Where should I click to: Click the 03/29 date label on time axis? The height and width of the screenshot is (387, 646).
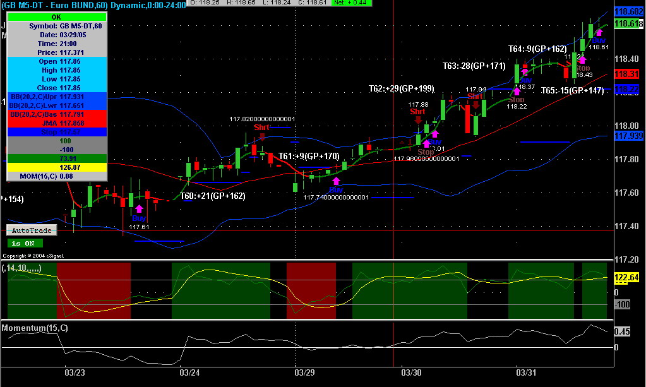[x=304, y=372]
